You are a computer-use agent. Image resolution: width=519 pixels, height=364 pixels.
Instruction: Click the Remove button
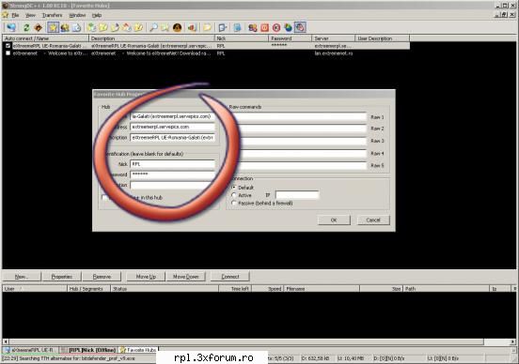click(x=102, y=277)
